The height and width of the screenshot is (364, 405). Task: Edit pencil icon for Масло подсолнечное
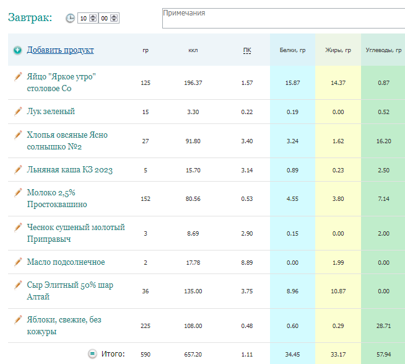[x=18, y=262]
